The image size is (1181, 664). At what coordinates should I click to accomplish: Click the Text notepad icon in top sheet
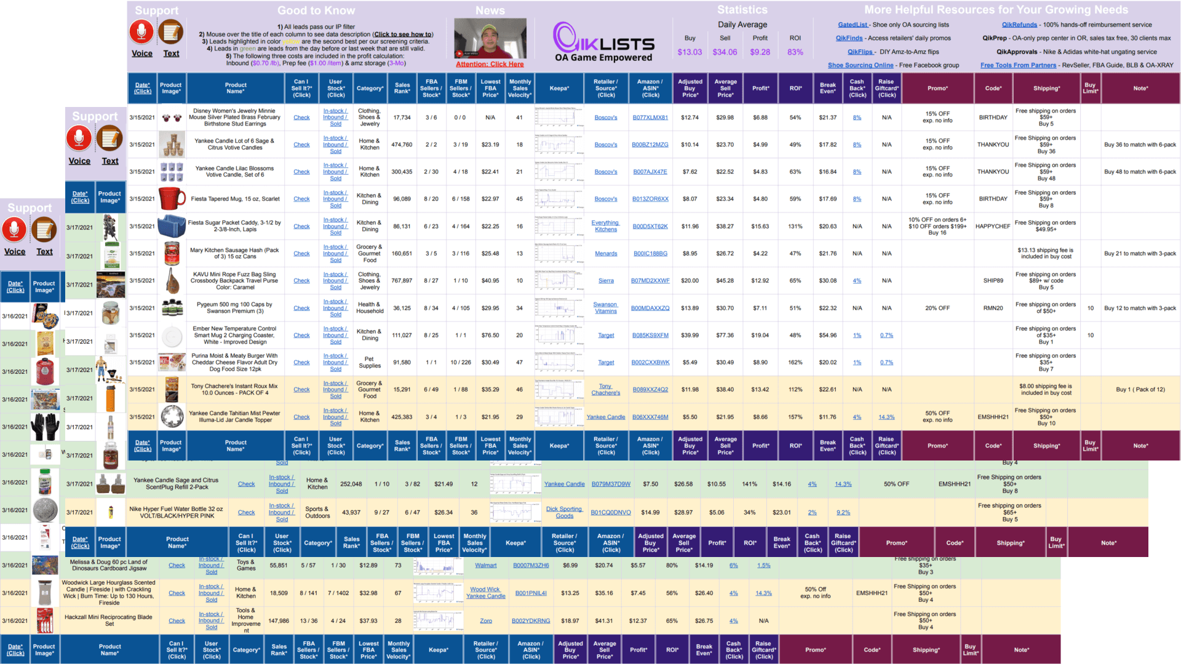pos(171,32)
